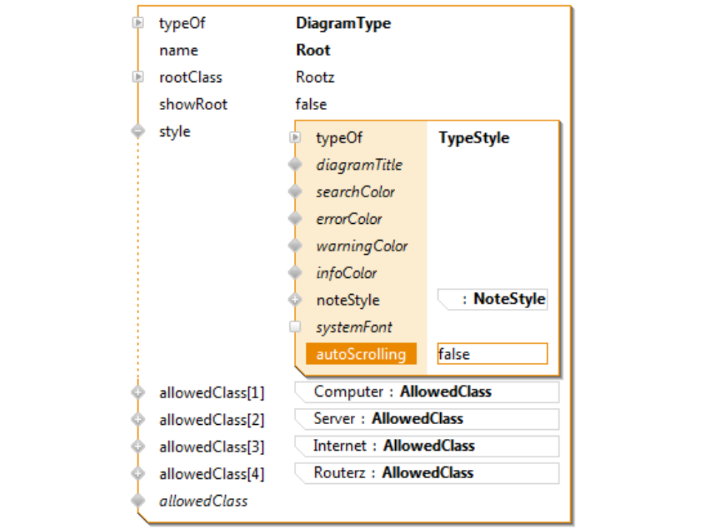The width and height of the screenshot is (709, 532).
Task: Click the diamond icon beside searchColor
Action: point(295,191)
